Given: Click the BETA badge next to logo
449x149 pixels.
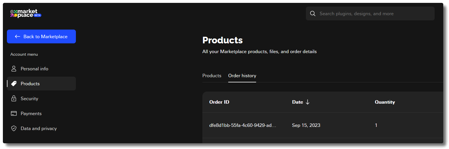Looking at the screenshot, I should pos(37,16).
